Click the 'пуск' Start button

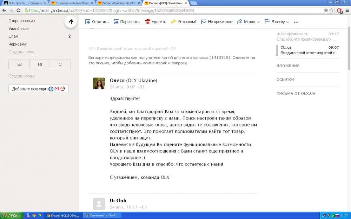coord(12,215)
